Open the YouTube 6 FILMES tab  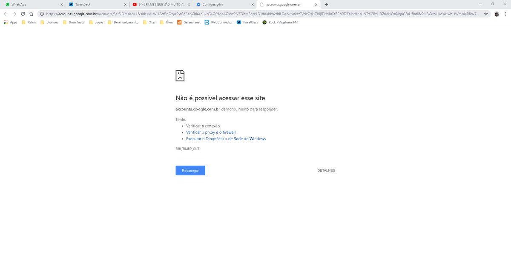[161, 4]
